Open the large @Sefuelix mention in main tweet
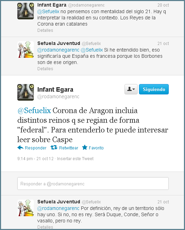This screenshot has width=185, height=230. click(34, 110)
